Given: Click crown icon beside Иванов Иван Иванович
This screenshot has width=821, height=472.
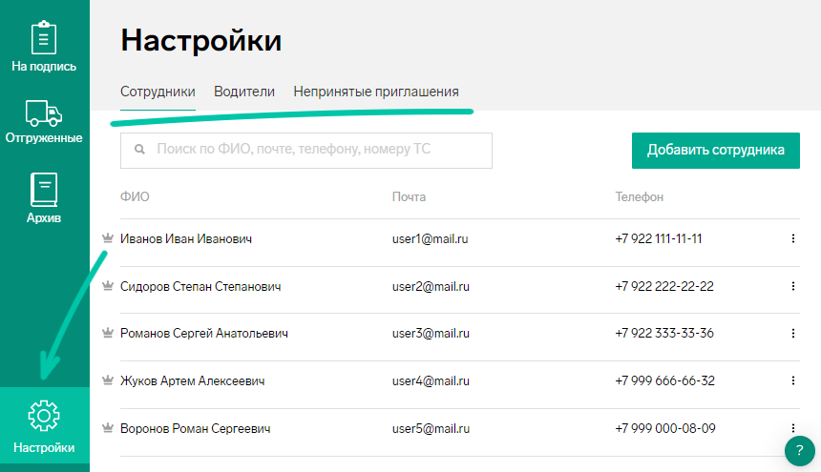Looking at the screenshot, I should pyautogui.click(x=108, y=238).
